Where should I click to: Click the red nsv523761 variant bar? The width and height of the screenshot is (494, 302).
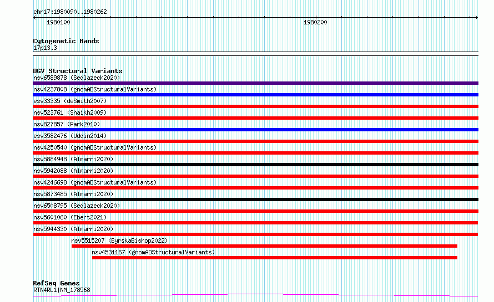(x=255, y=118)
